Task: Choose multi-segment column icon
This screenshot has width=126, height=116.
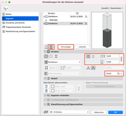Action: coord(51,47)
